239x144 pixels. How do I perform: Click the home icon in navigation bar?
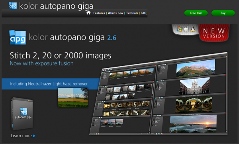[88, 13]
